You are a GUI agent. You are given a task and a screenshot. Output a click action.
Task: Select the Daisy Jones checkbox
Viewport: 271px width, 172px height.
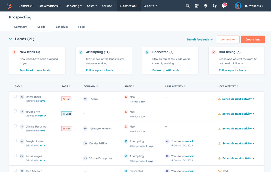[x=15, y=96]
